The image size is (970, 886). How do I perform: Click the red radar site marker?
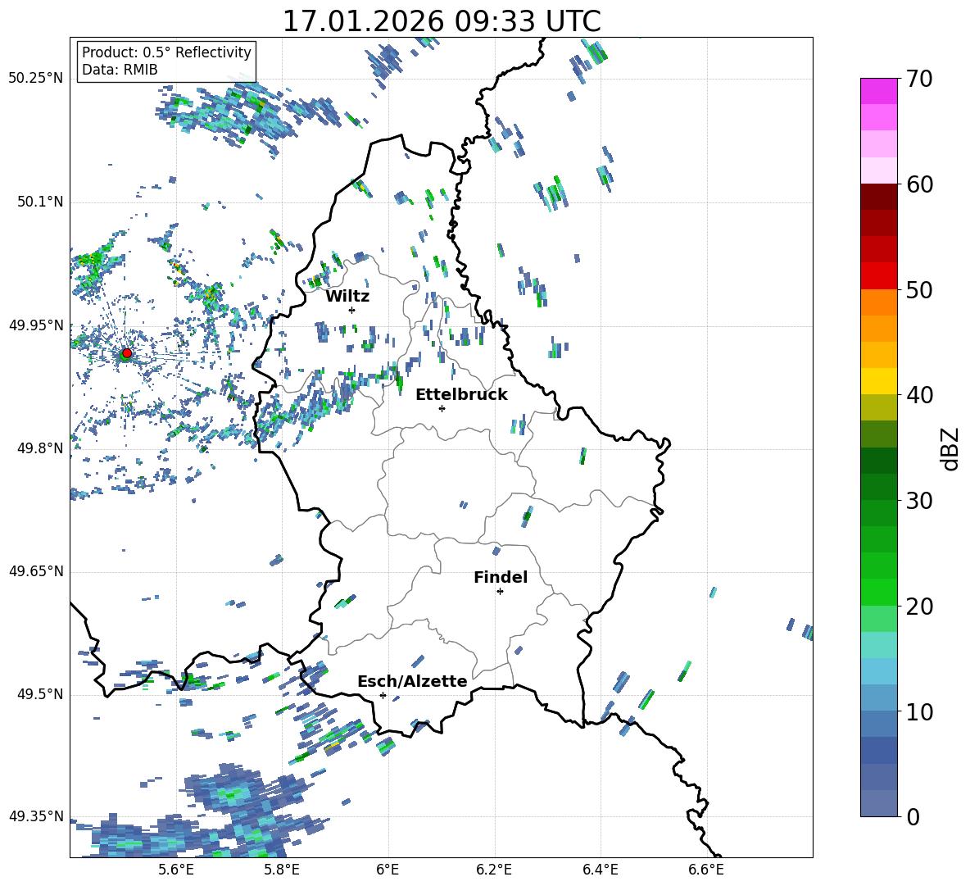(x=126, y=353)
